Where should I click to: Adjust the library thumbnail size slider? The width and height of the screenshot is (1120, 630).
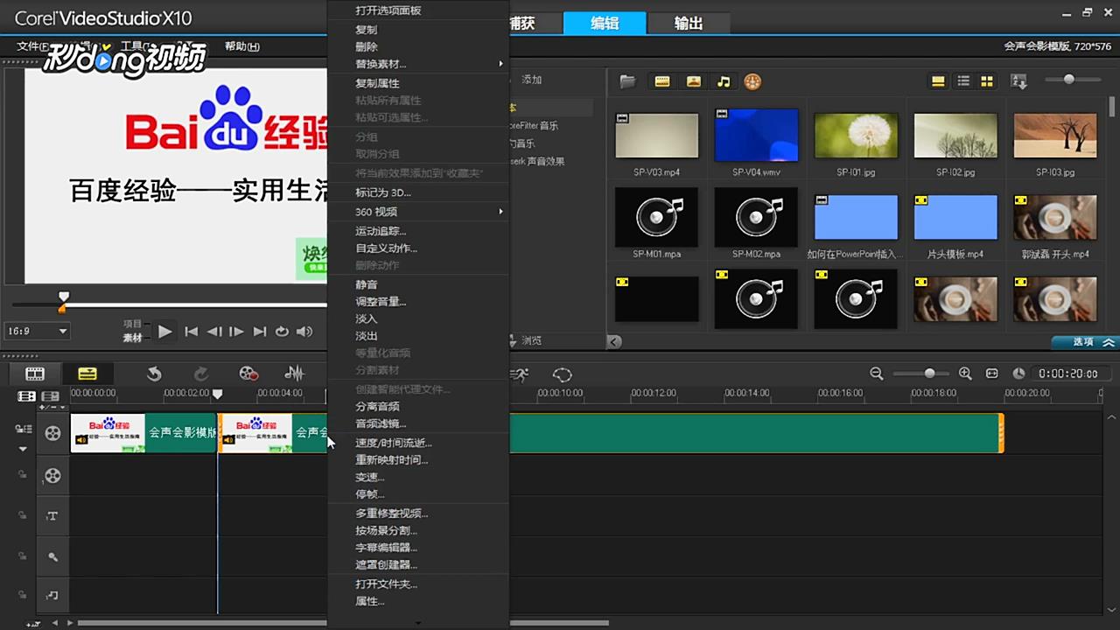pyautogui.click(x=1069, y=80)
